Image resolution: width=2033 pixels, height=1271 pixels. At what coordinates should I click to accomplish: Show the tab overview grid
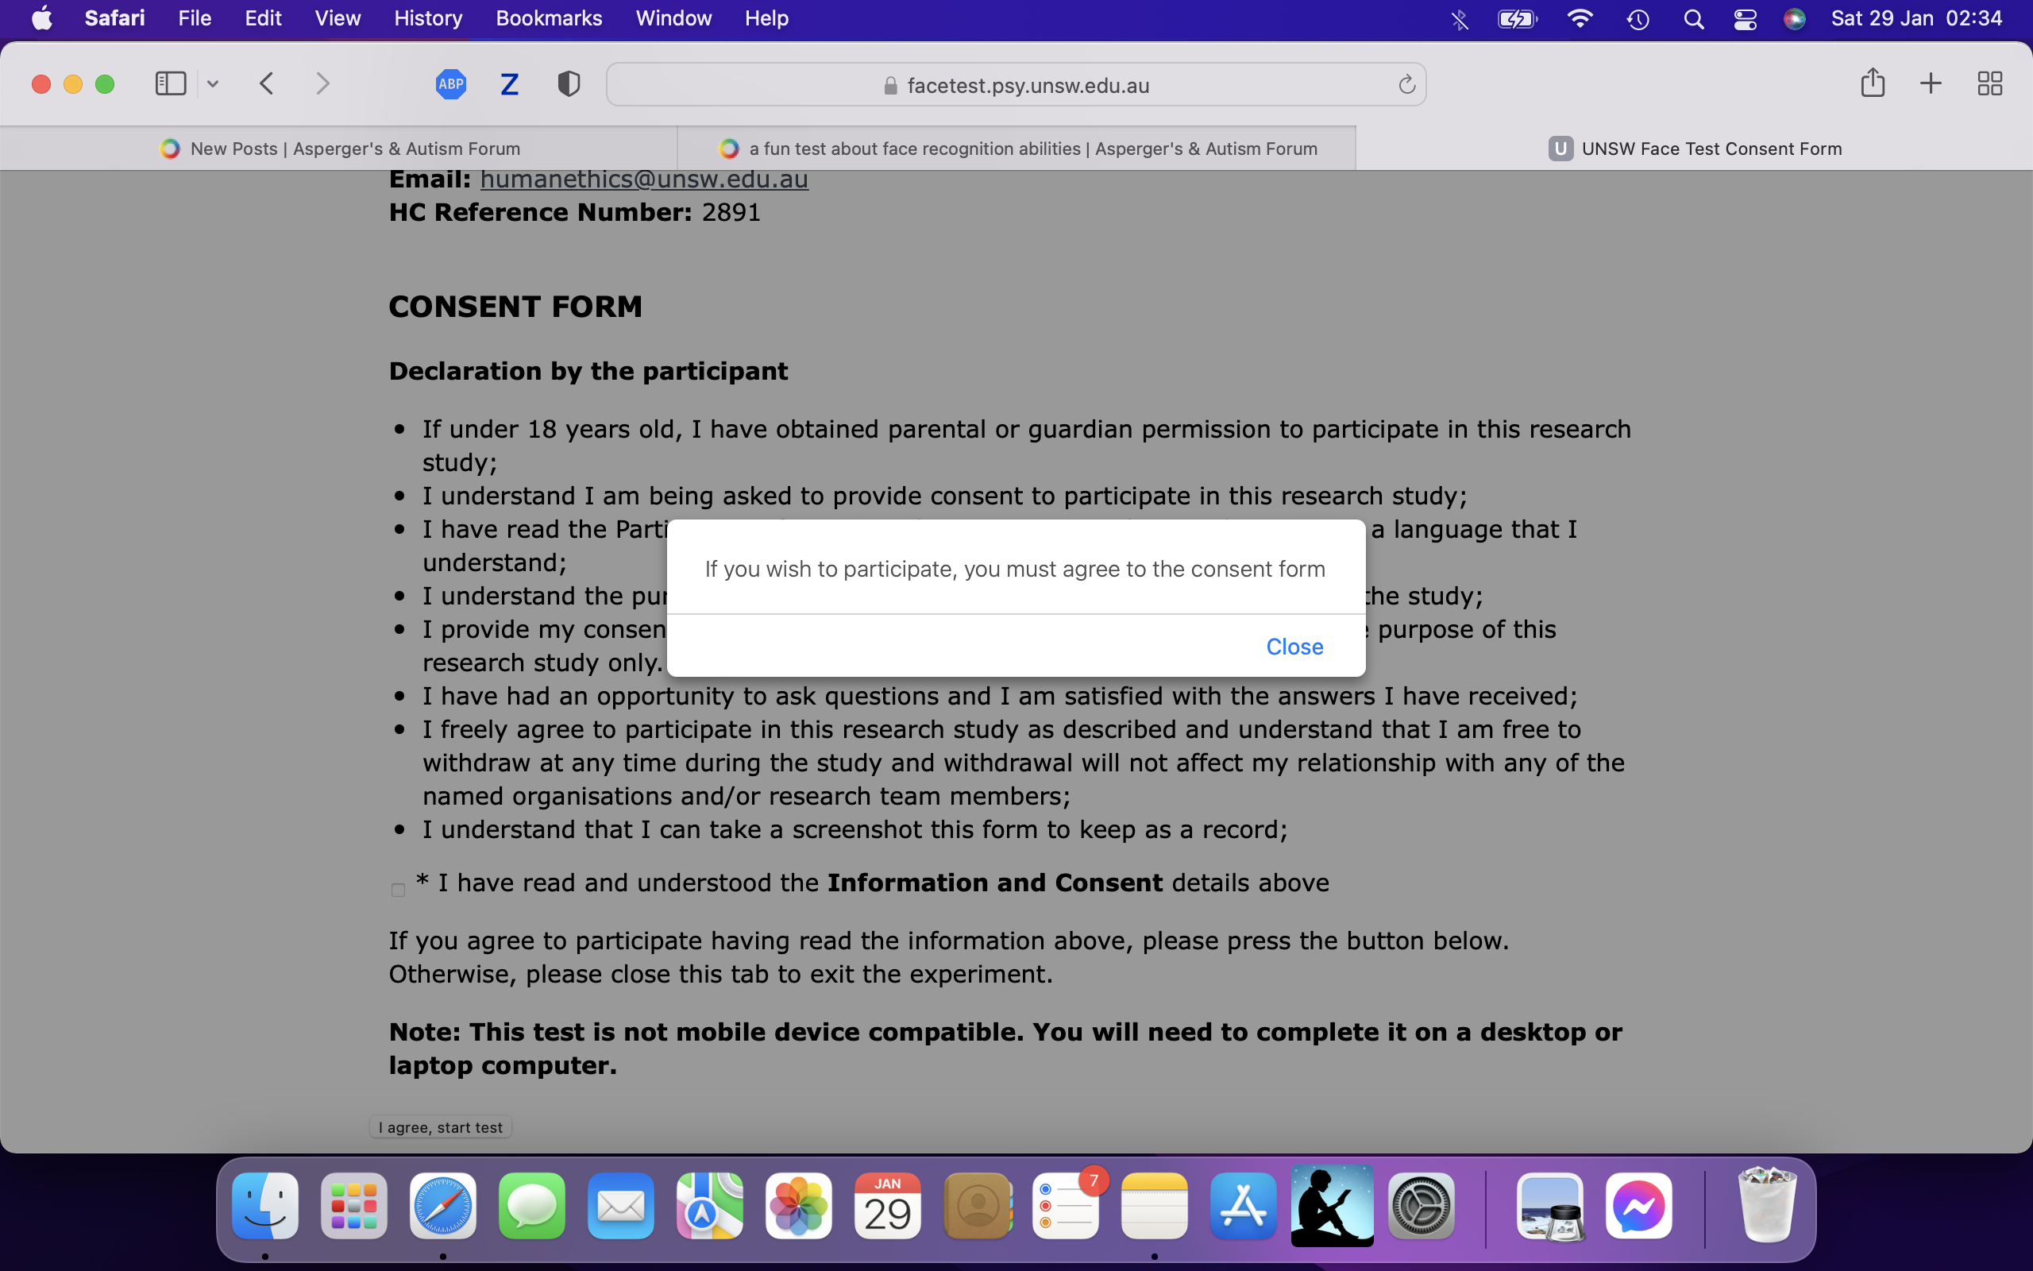pyautogui.click(x=1989, y=83)
